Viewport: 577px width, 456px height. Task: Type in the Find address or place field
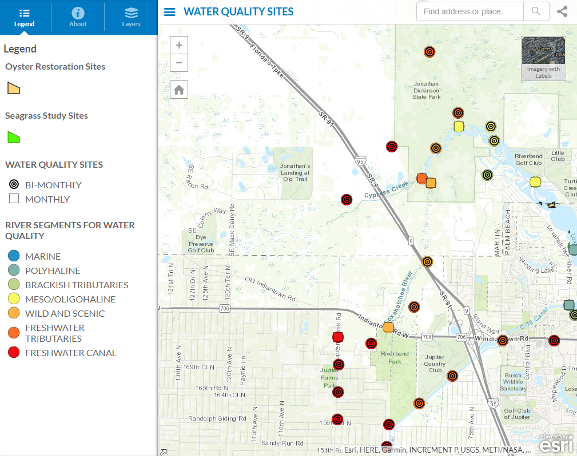click(x=469, y=11)
